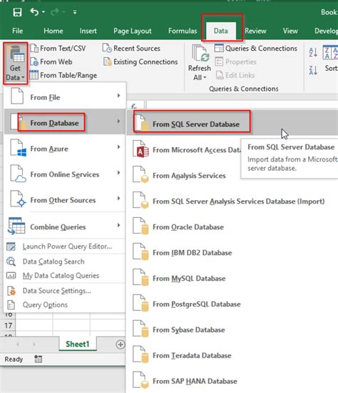Open Data Source Settings
The height and width of the screenshot is (393, 338).
[65, 291]
